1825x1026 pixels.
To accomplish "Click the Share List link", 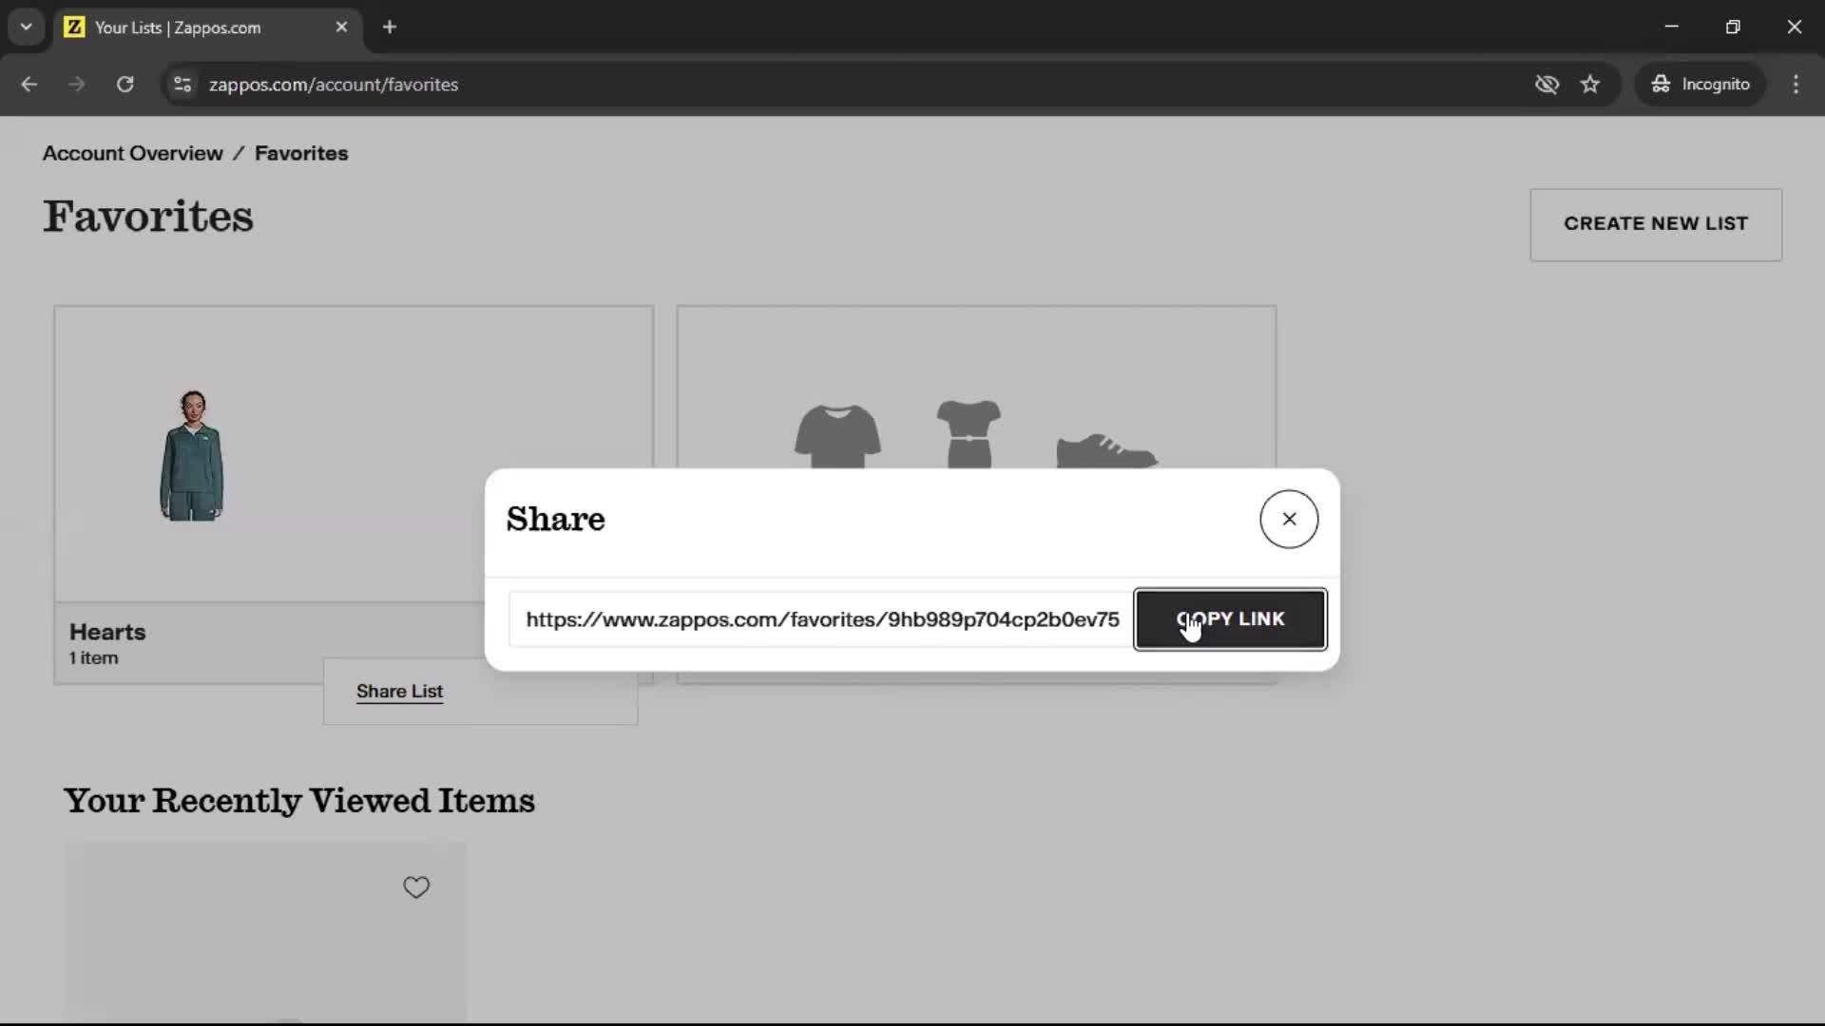I will point(399,692).
